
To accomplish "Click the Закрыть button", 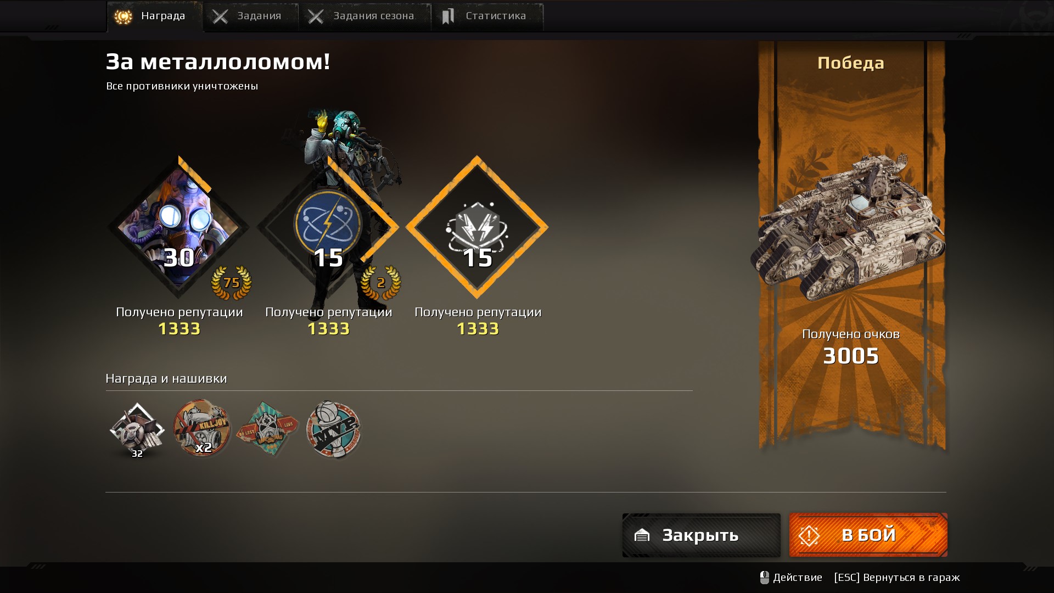I will (x=701, y=535).
